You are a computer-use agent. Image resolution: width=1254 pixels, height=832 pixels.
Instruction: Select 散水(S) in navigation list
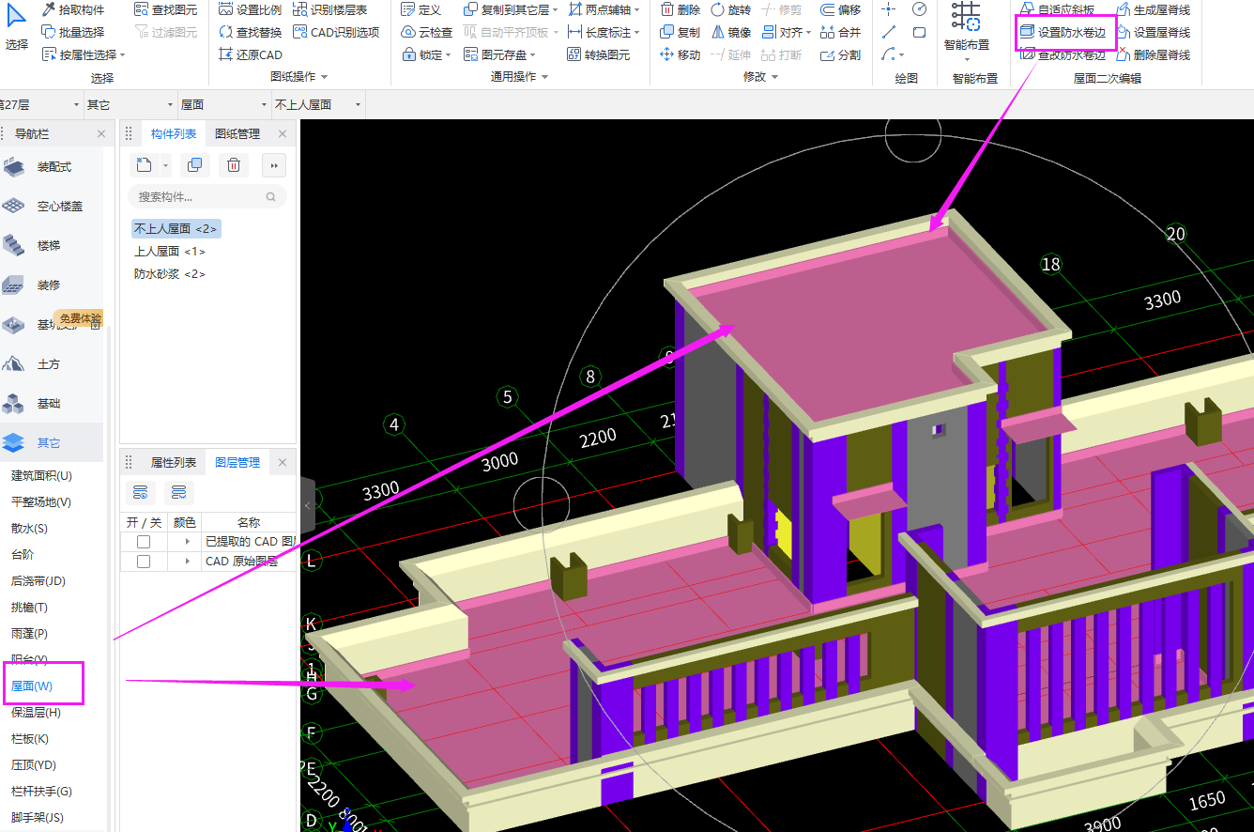pos(29,529)
